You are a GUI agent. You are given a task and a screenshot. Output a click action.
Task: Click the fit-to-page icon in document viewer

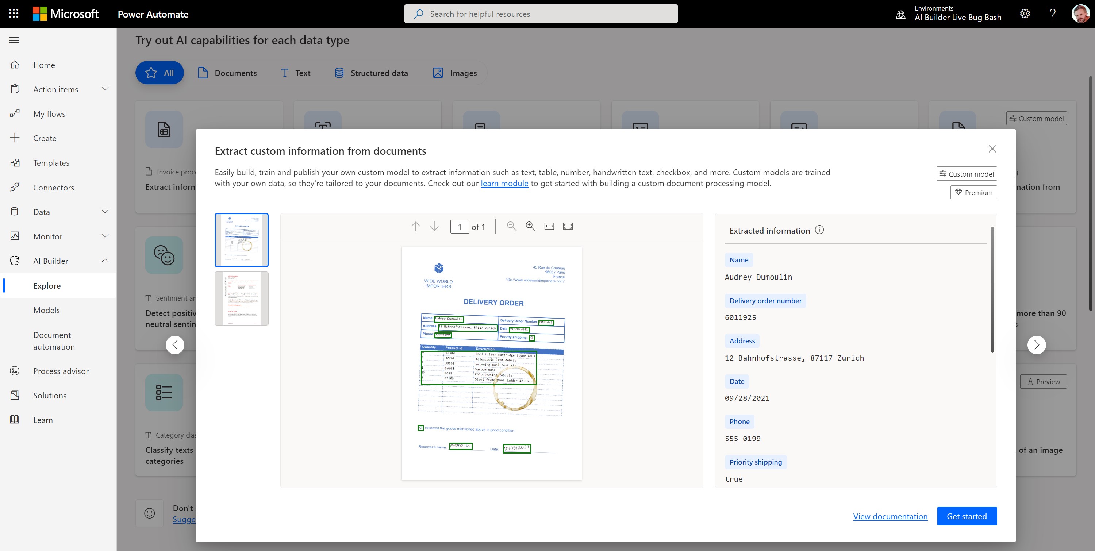click(x=567, y=226)
